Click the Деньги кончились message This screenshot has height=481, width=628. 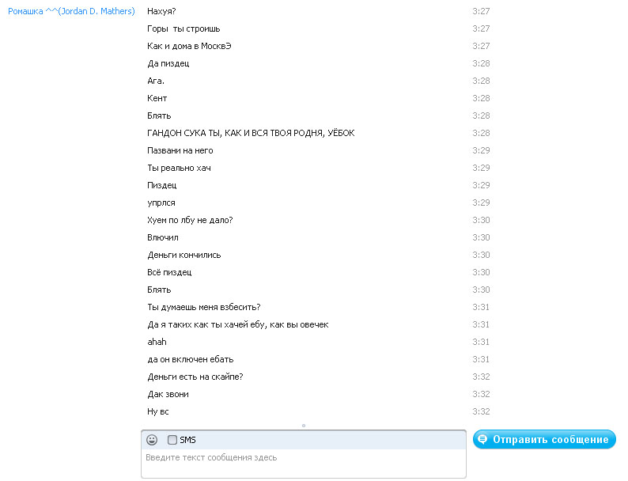click(x=183, y=255)
